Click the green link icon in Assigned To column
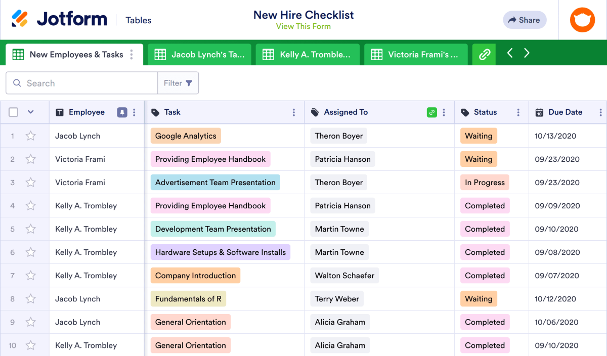 tap(432, 112)
